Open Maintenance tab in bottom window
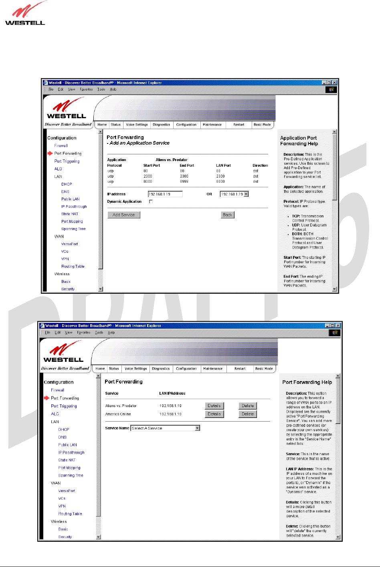 point(213,369)
